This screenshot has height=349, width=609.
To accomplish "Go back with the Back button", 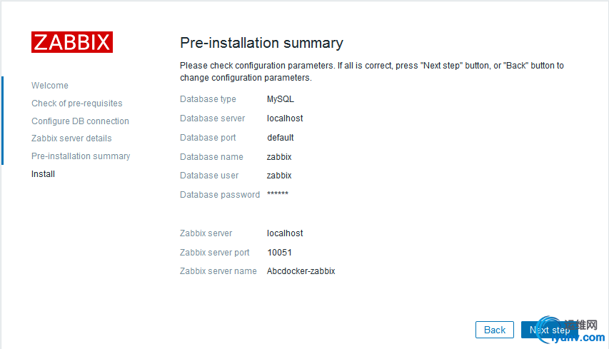I will 495,330.
